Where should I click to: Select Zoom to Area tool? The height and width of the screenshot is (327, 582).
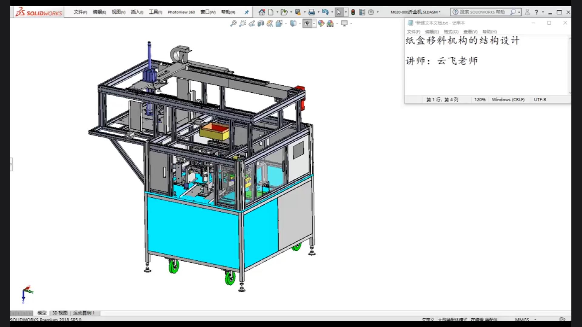coord(242,23)
